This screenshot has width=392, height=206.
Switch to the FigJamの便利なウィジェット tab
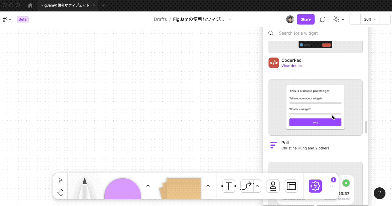coord(65,5)
